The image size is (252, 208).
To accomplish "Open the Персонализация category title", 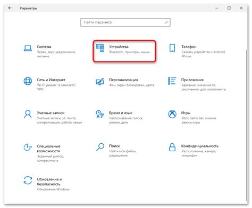I will (123, 80).
